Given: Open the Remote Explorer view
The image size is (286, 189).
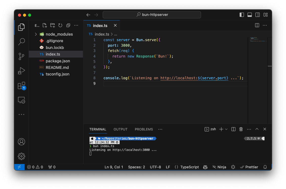Looking at the screenshot, I should coord(21,100).
